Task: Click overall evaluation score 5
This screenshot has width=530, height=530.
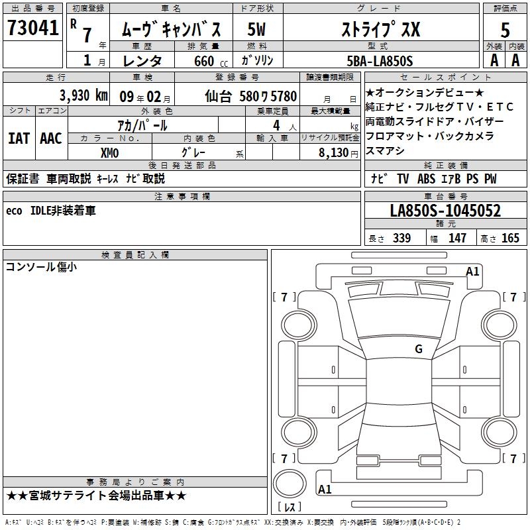Action: [505, 30]
